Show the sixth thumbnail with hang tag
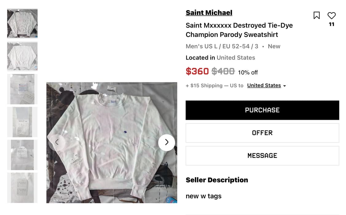 [22, 188]
